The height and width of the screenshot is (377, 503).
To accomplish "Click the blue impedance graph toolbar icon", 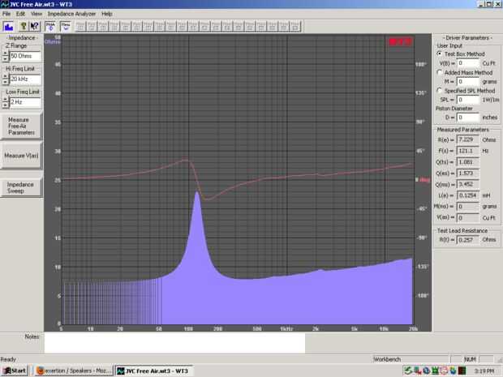I will coord(8,26).
